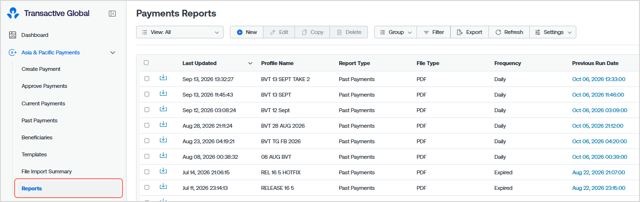Click profile name BVT TG FB 2026
The height and width of the screenshot is (202, 640).
281,141
